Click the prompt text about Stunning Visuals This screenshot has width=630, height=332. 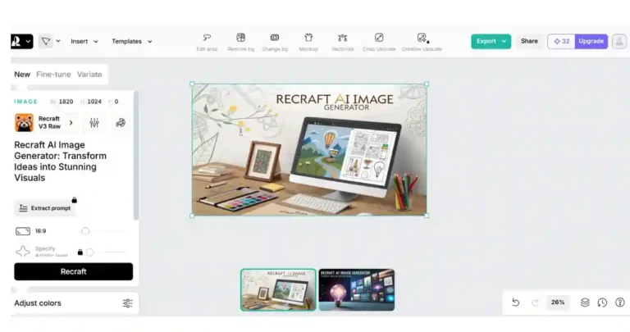click(60, 161)
